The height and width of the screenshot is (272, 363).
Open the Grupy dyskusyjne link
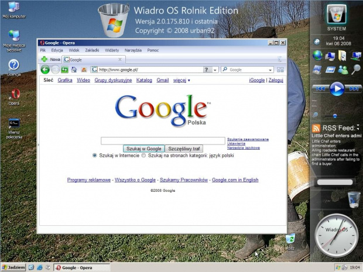coord(113,80)
